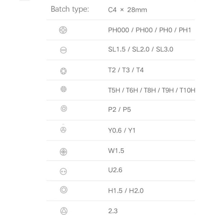
Task: Select the P2 / P5 text
Action: (119, 109)
